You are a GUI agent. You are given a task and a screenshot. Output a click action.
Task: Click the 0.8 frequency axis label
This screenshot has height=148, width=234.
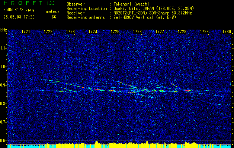[3, 104]
